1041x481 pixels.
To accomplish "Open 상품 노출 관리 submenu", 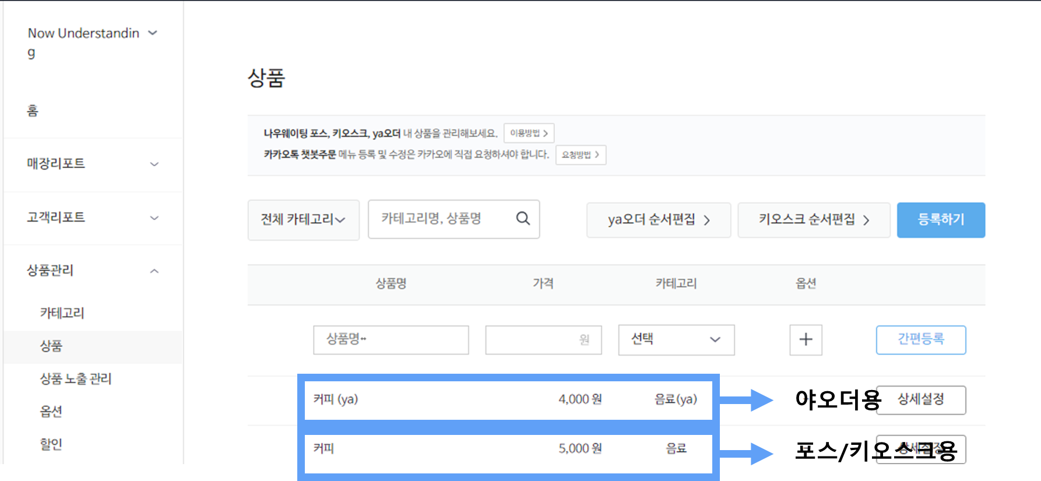I will point(76,379).
